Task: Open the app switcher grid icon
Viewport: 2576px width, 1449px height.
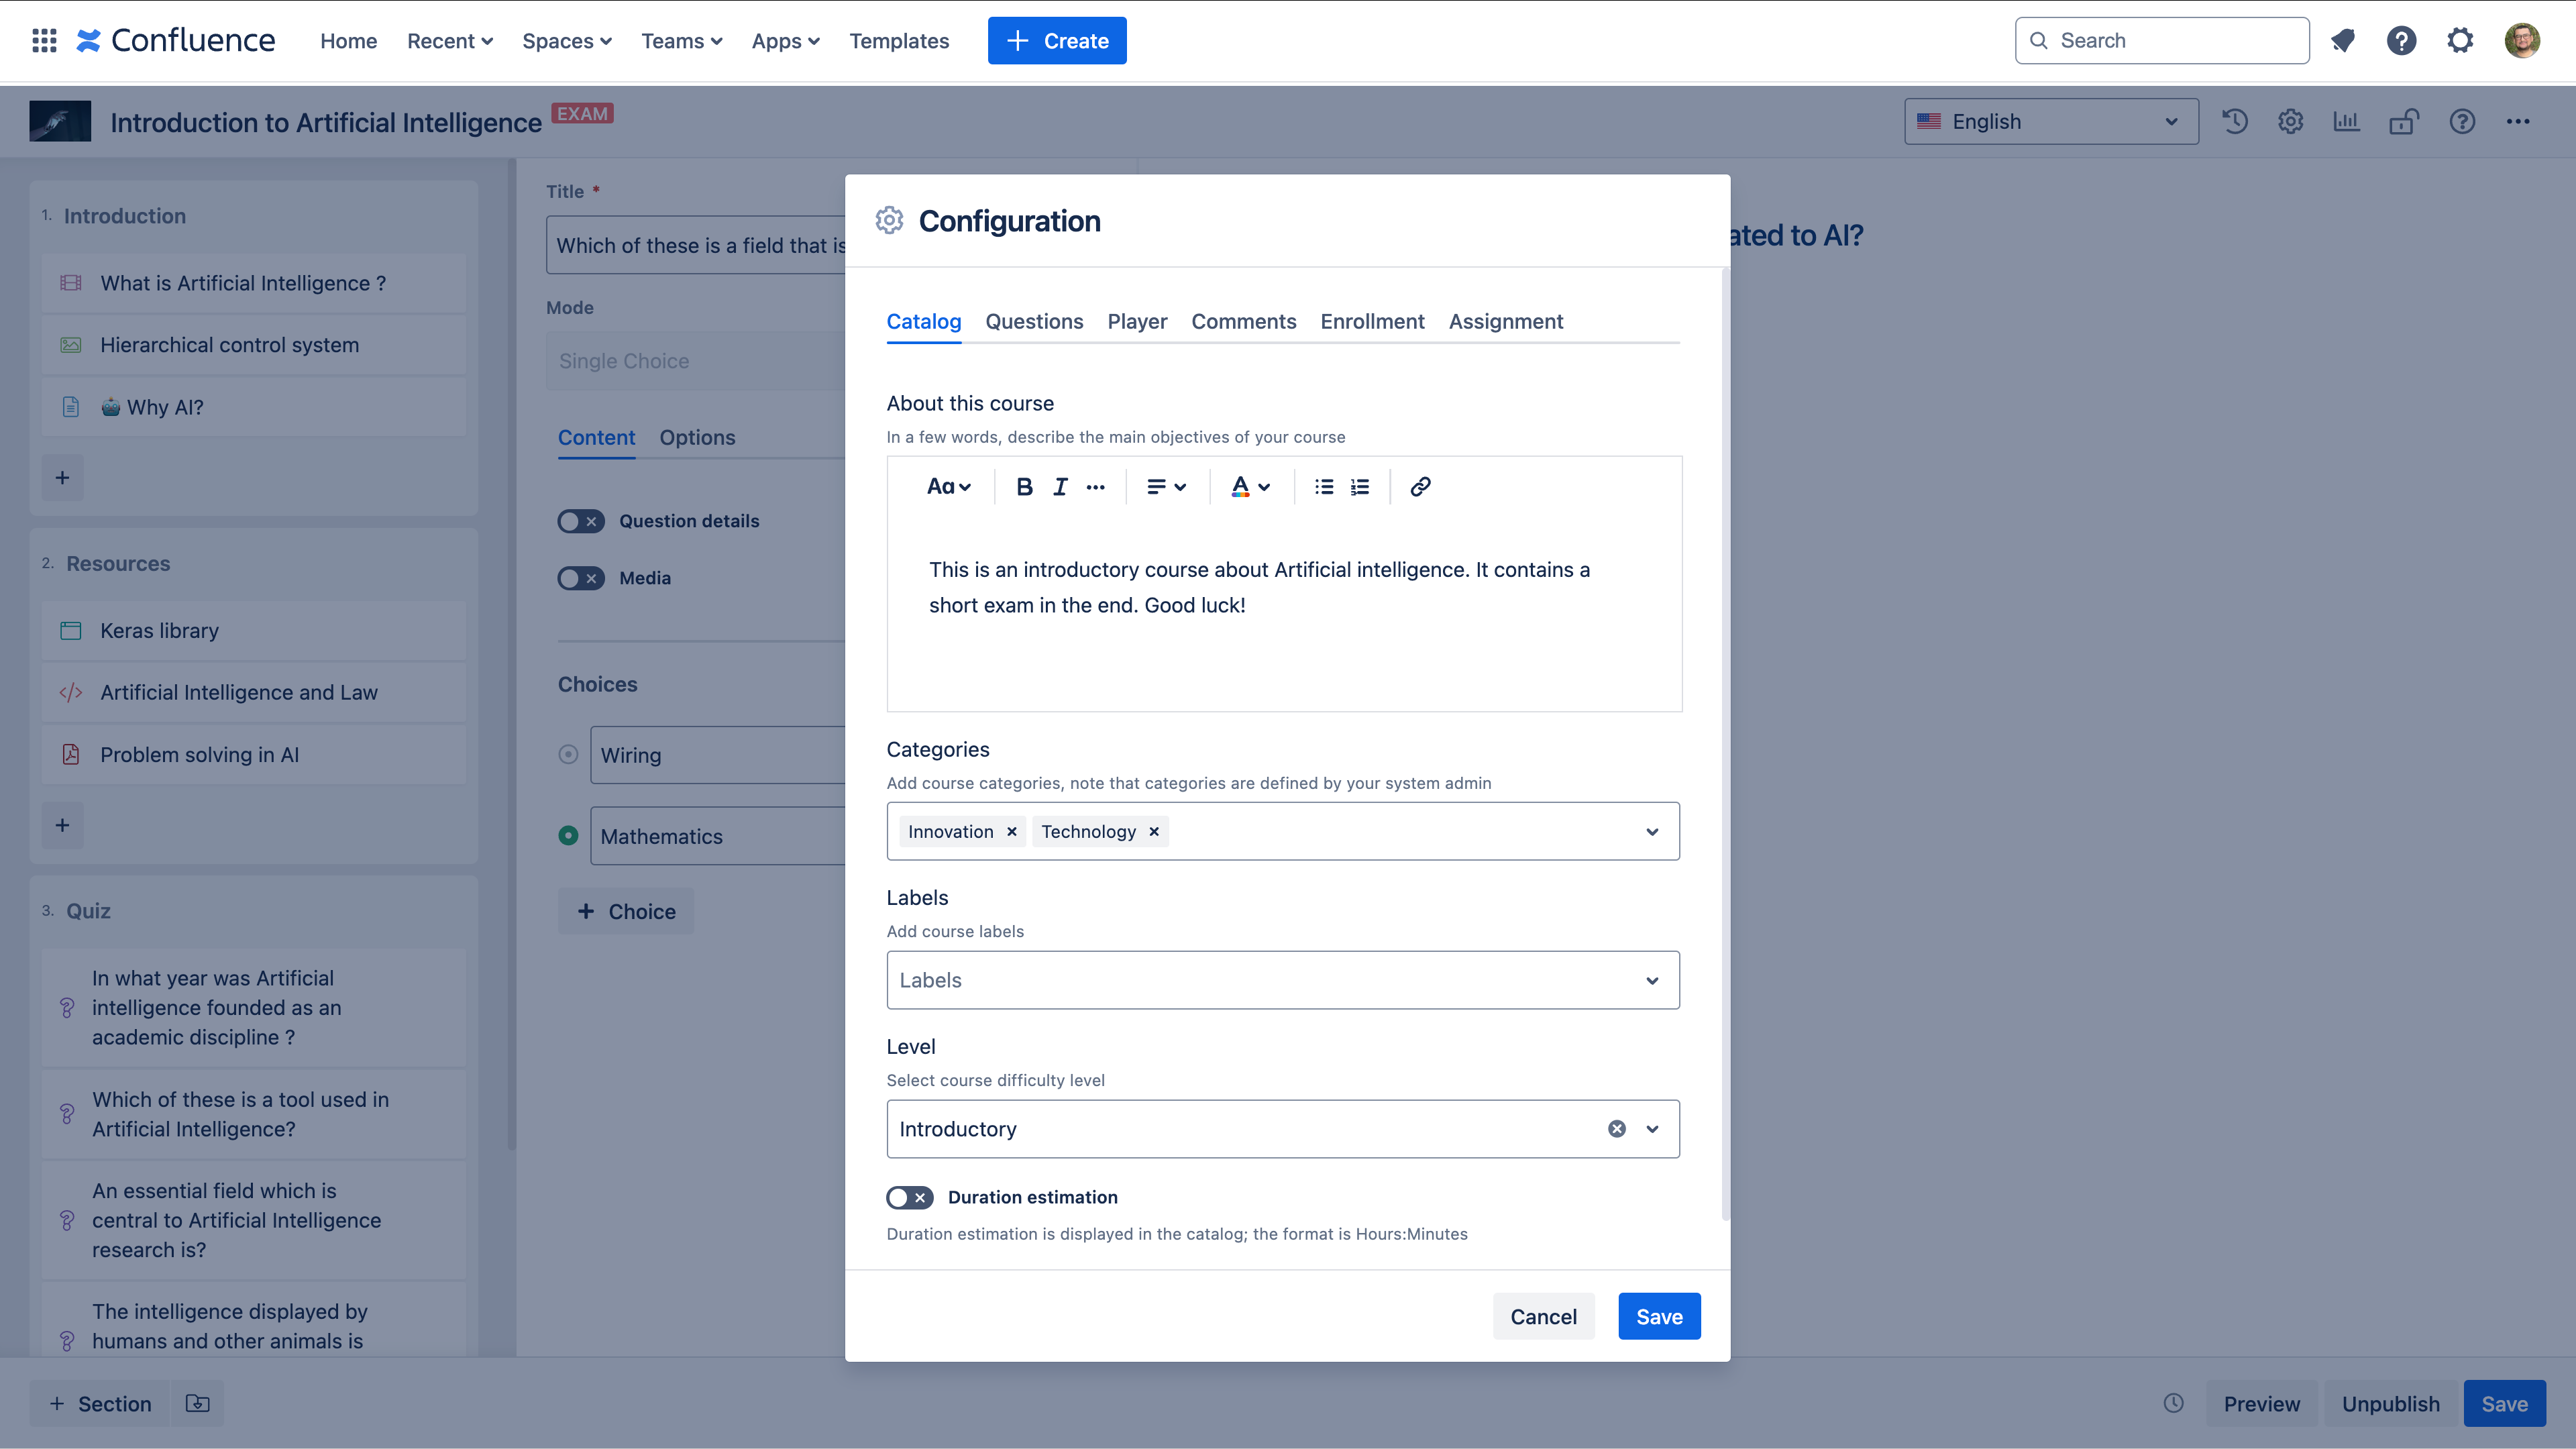Action: [x=44, y=40]
